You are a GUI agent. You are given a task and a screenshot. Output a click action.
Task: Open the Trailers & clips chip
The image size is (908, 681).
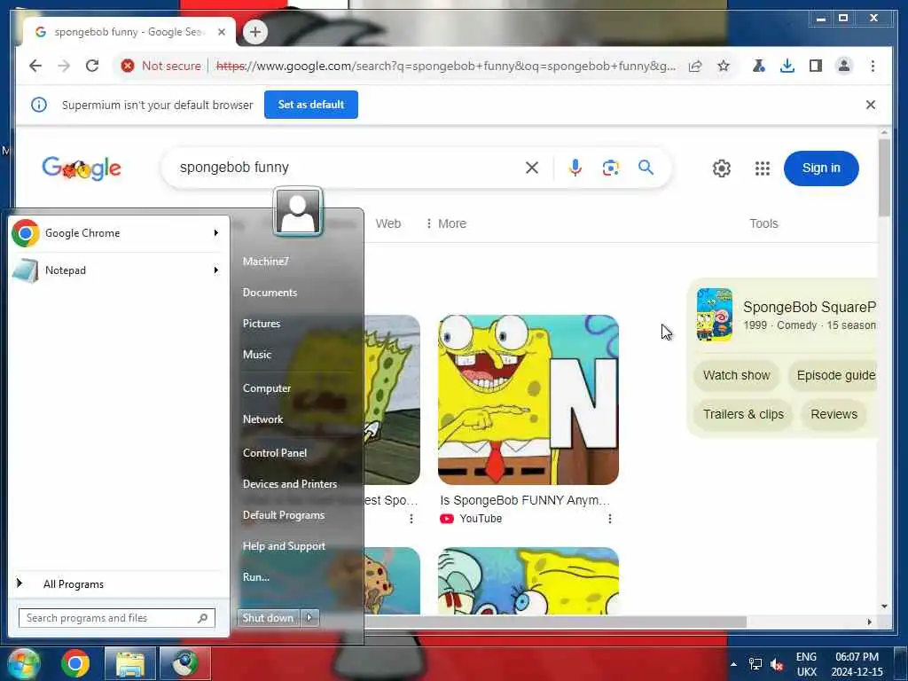(x=743, y=414)
